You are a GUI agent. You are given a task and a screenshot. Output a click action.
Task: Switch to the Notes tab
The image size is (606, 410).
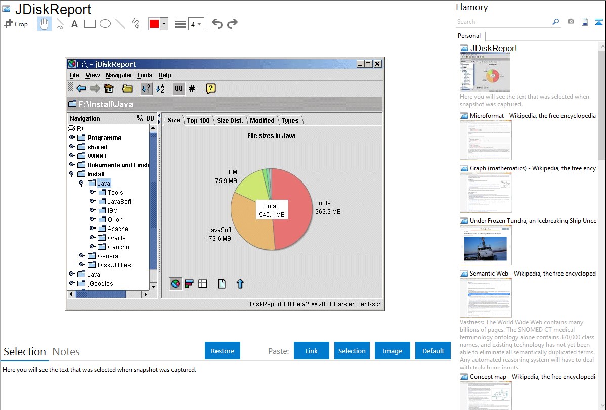[66, 352]
